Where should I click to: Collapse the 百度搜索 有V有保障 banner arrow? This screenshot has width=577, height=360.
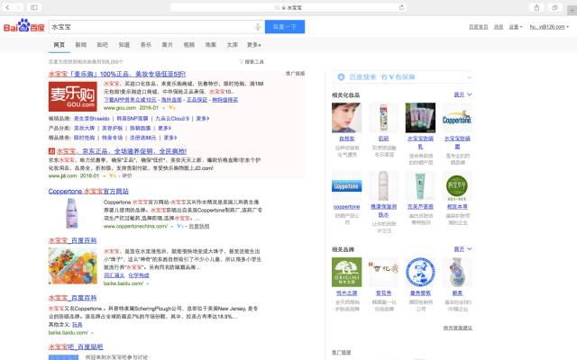click(469, 77)
